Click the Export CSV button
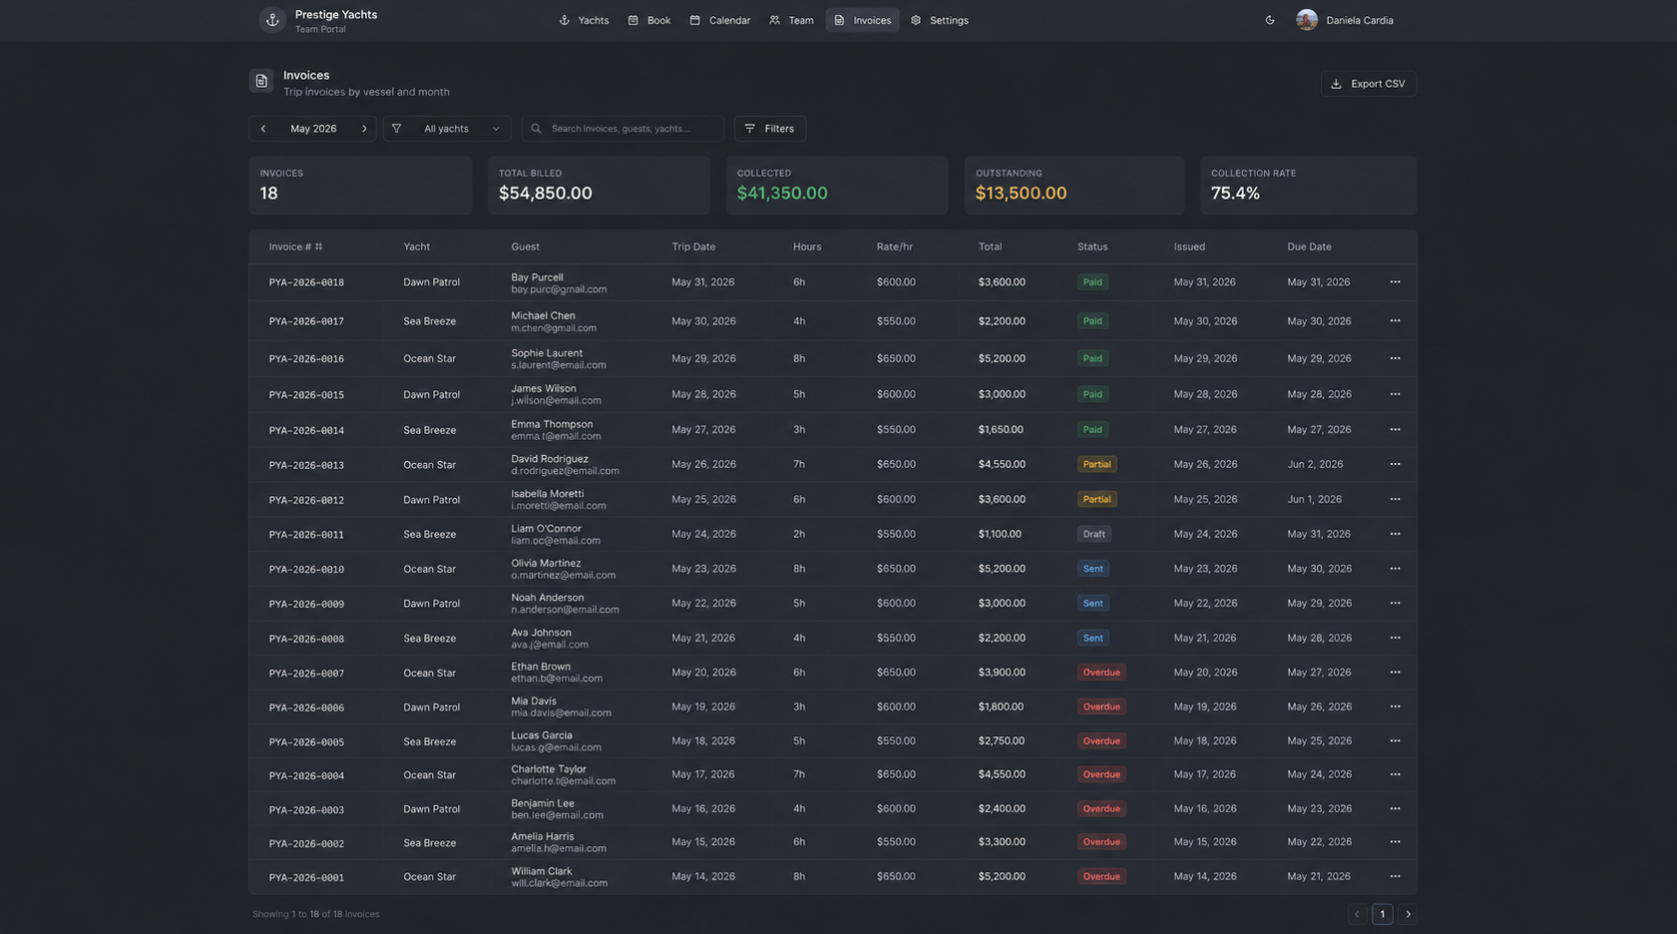 click(x=1369, y=84)
